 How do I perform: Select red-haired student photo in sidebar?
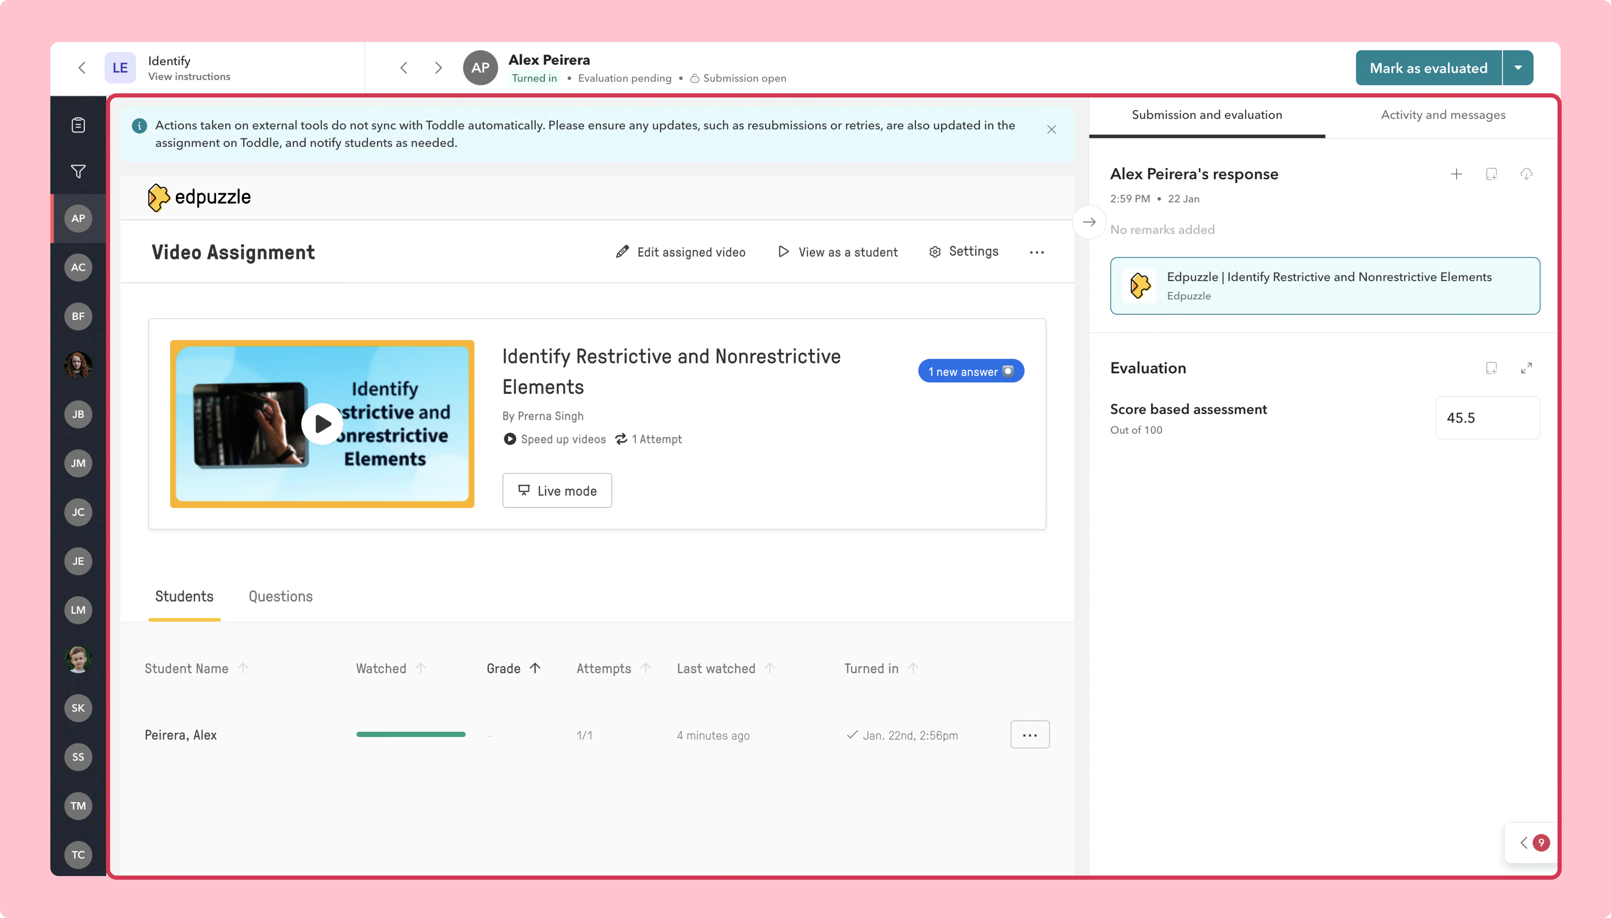tap(78, 365)
